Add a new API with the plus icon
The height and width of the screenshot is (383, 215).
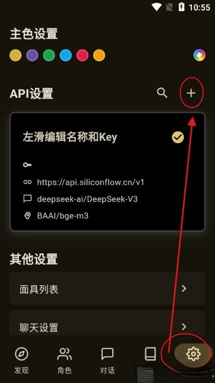(x=191, y=93)
